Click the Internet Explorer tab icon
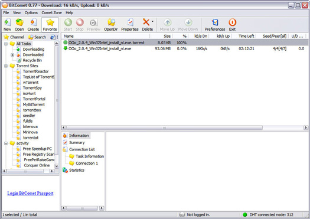Image resolution: width=310 pixels, height=219 pixels. [x=53, y=37]
